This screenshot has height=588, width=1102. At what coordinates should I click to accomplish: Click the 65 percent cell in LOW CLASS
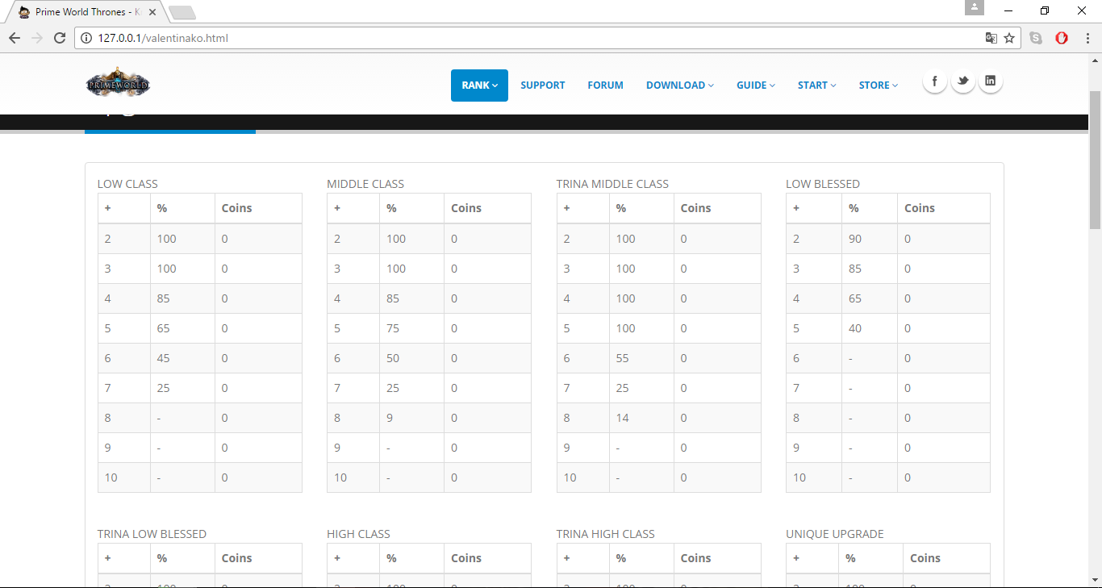182,328
